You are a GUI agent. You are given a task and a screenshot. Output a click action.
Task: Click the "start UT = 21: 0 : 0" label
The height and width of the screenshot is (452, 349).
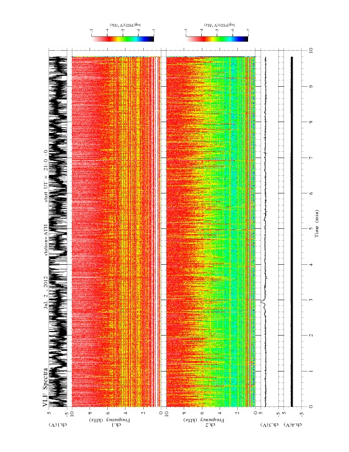[x=46, y=176]
